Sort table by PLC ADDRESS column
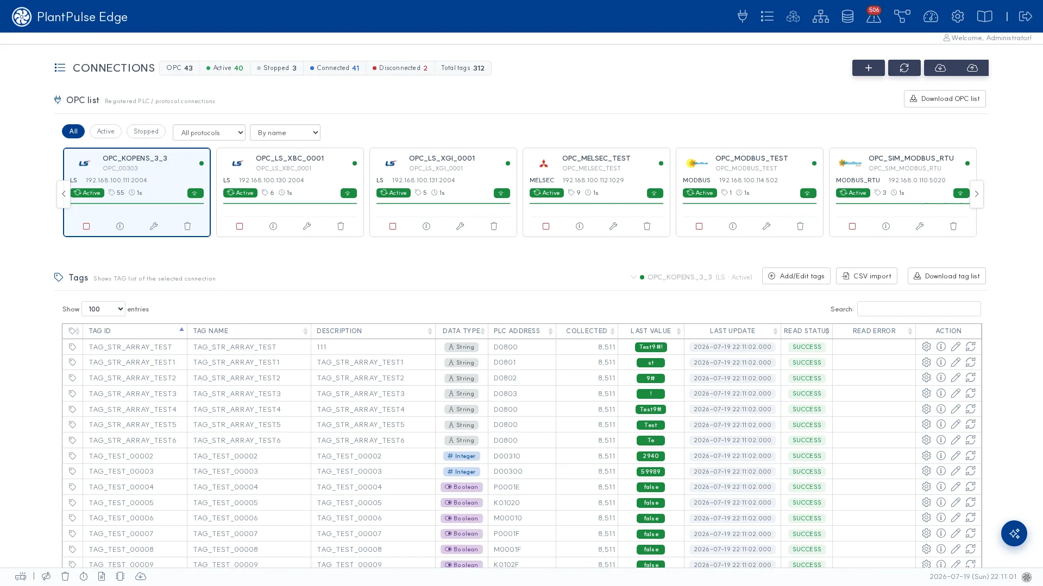 pyautogui.click(x=521, y=331)
